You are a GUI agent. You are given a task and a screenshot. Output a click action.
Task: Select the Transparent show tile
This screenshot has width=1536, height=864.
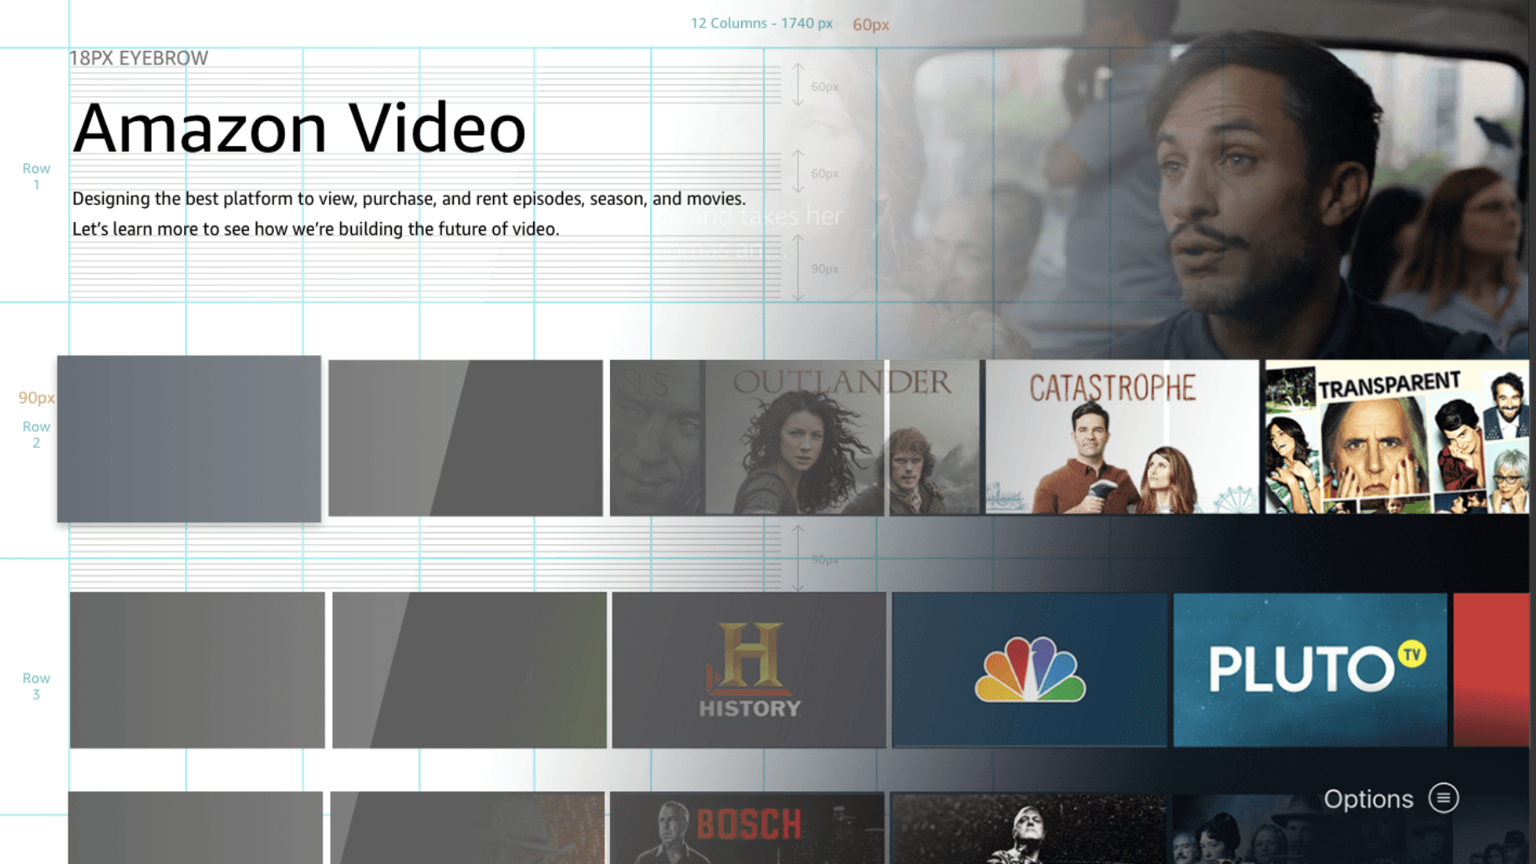pos(1397,437)
